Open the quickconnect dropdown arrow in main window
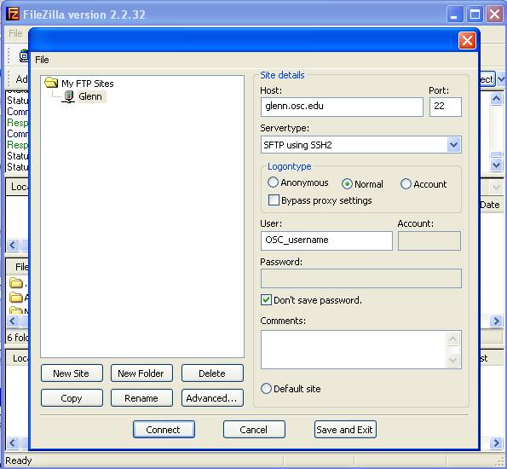The height and width of the screenshot is (469, 507). [x=500, y=79]
